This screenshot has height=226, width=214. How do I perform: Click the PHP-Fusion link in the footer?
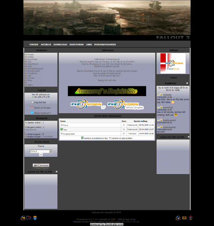pos(93,219)
